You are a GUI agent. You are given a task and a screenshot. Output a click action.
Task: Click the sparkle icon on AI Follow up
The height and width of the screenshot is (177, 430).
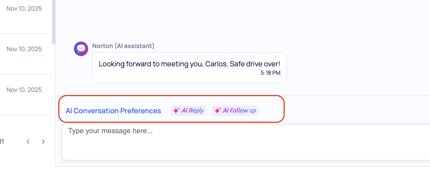pyautogui.click(x=217, y=111)
